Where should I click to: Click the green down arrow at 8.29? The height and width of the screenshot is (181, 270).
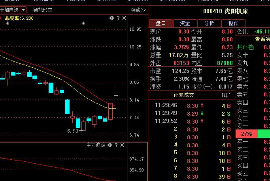(202, 113)
